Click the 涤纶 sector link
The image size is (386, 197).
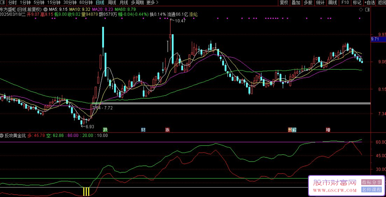[193, 14]
